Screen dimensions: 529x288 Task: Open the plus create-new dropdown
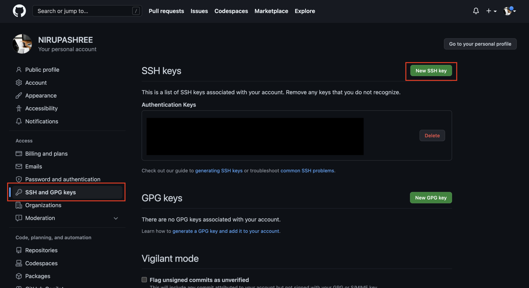pos(491,11)
